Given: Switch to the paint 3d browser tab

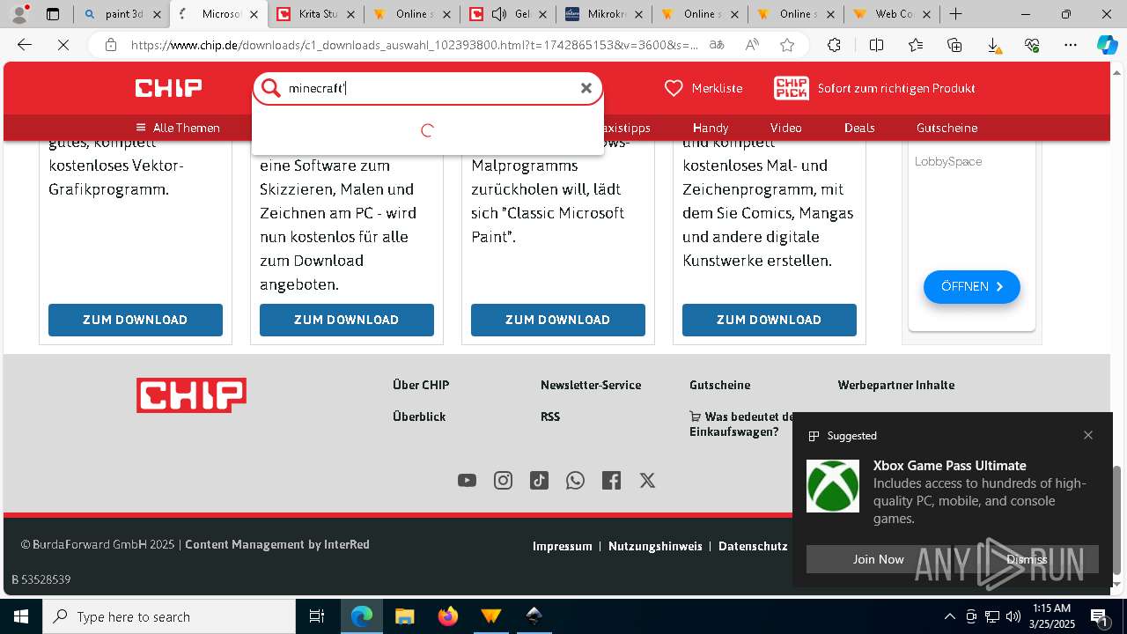Looking at the screenshot, I should pyautogui.click(x=123, y=14).
